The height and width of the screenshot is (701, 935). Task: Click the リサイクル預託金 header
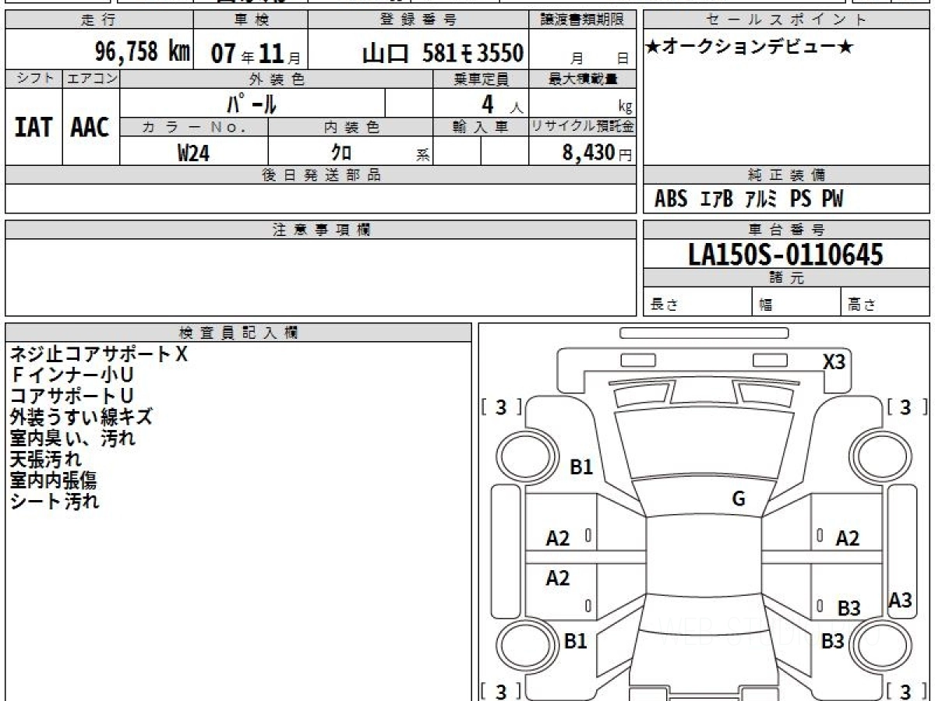pos(582,128)
